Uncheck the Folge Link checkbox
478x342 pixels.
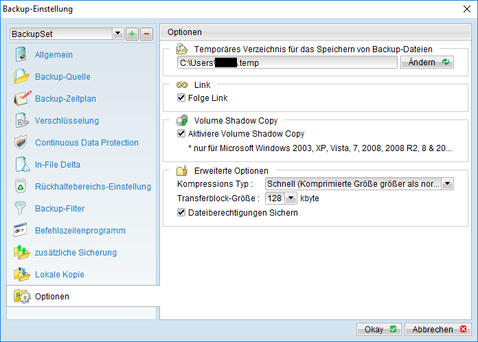tap(181, 98)
